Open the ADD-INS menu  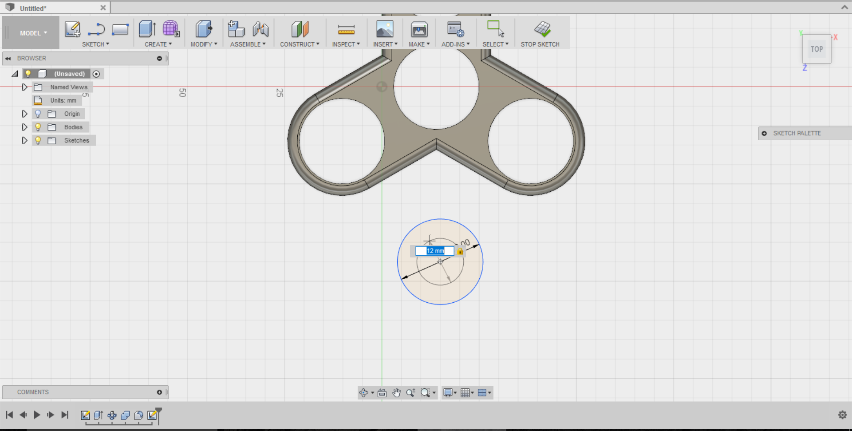455,44
